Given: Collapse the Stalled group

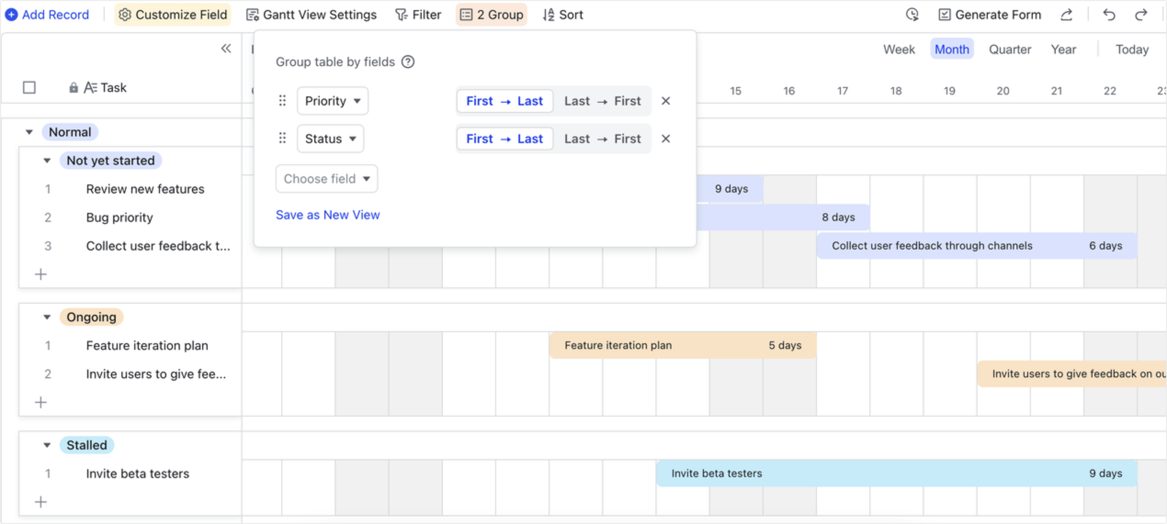Looking at the screenshot, I should 47,445.
